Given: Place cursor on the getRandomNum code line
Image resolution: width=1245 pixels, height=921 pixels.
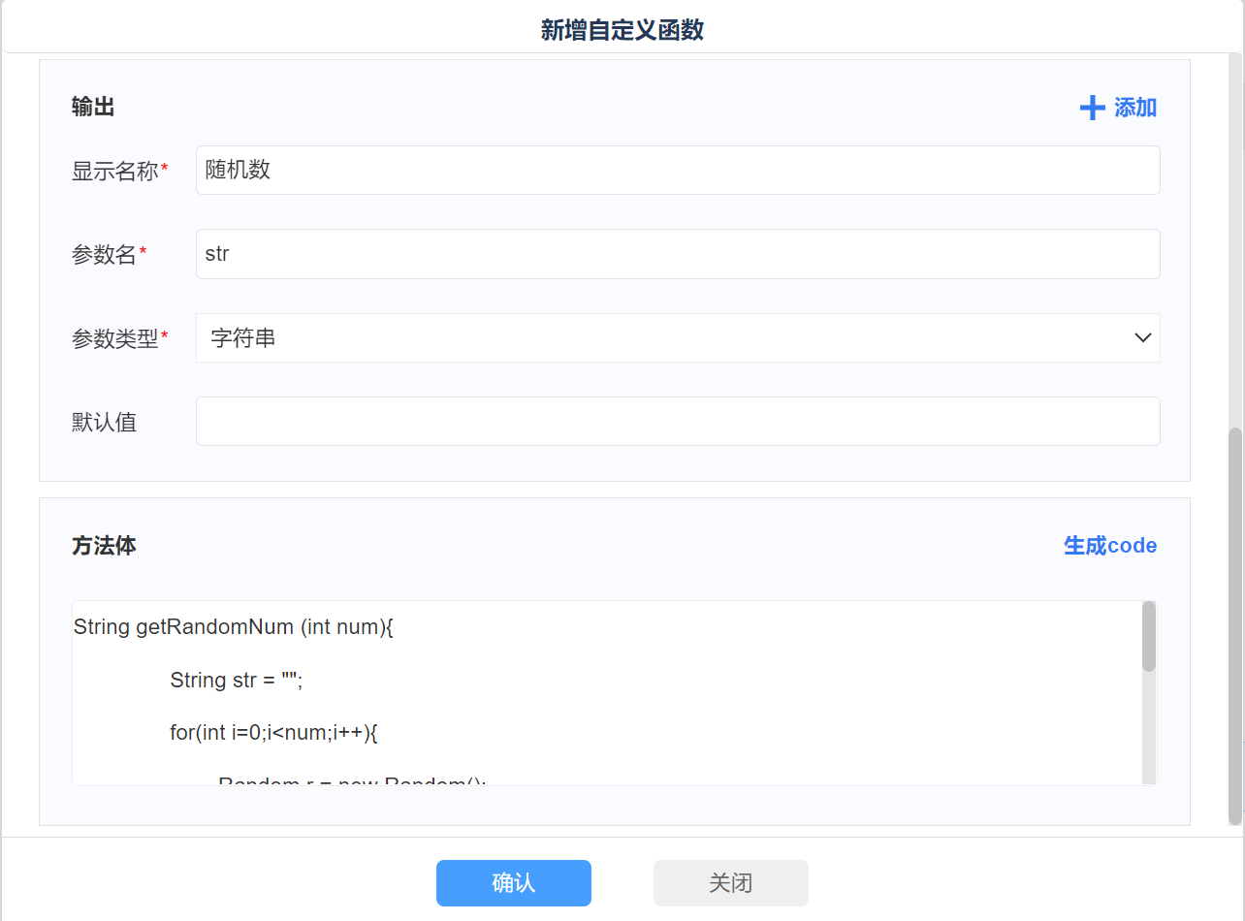Looking at the screenshot, I should [233, 627].
